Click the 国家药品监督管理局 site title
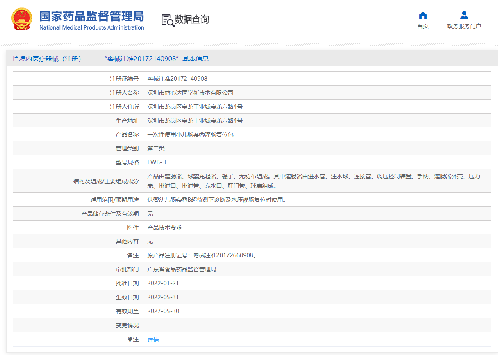The image size is (498, 355). pyautogui.click(x=91, y=16)
